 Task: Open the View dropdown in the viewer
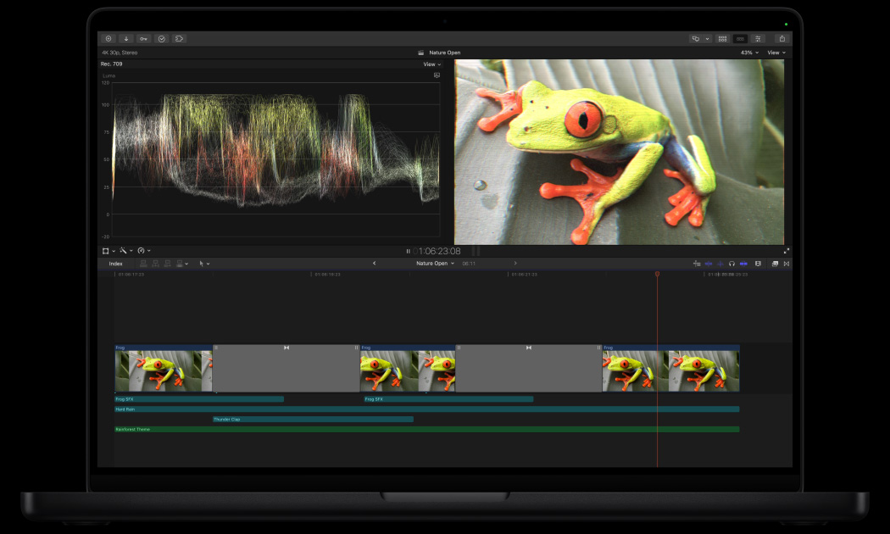pyautogui.click(x=773, y=53)
